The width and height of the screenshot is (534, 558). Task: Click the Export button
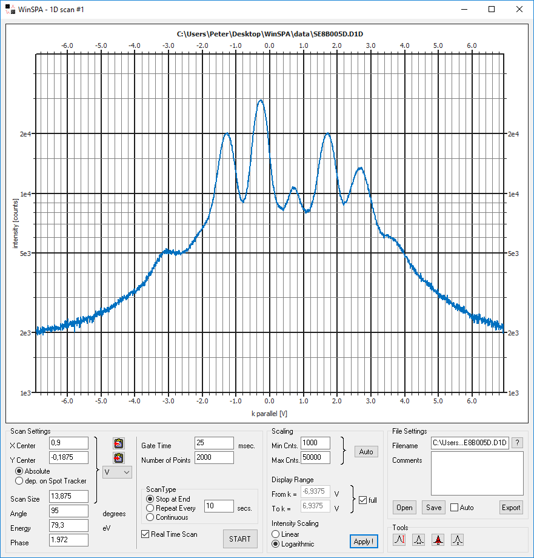pos(511,508)
